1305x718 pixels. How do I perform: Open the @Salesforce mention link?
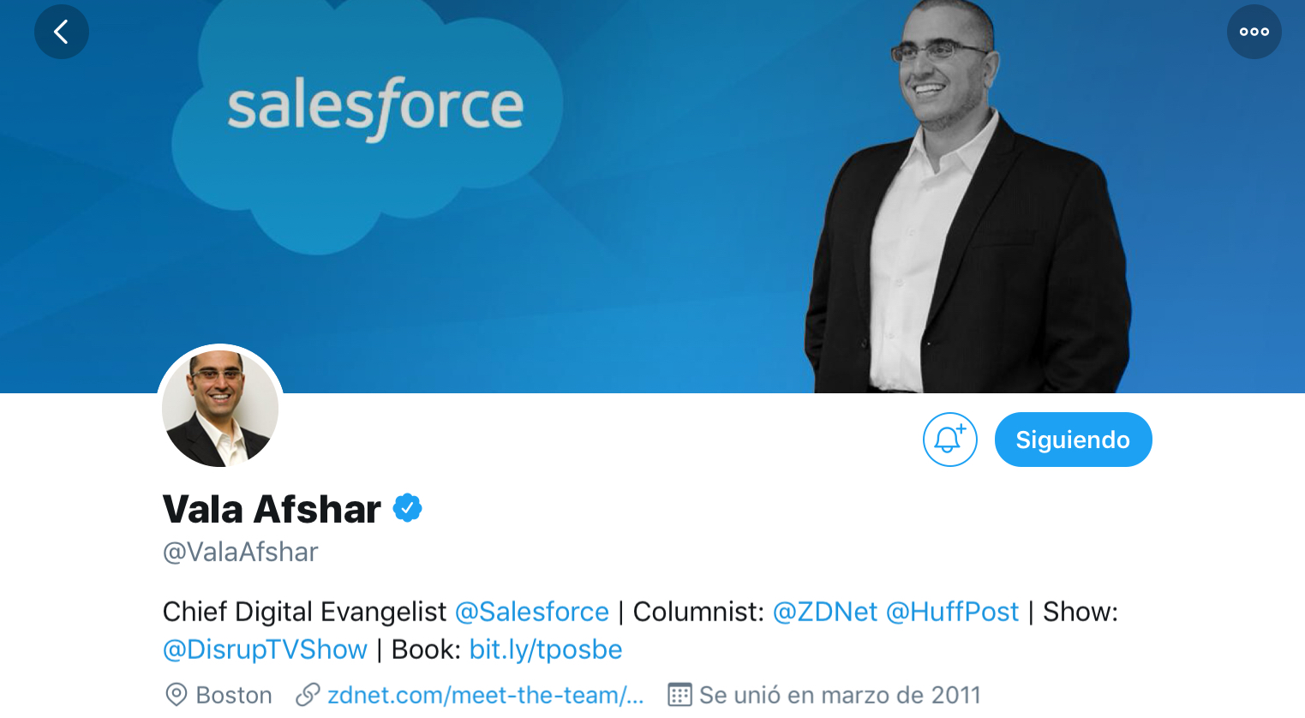pos(531,612)
